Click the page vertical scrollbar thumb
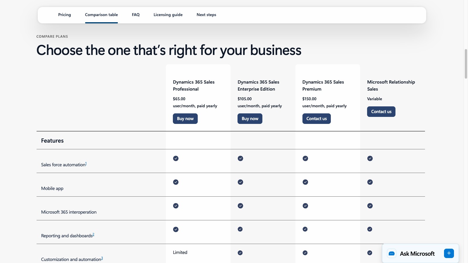This screenshot has width=468, height=263. click(466, 64)
